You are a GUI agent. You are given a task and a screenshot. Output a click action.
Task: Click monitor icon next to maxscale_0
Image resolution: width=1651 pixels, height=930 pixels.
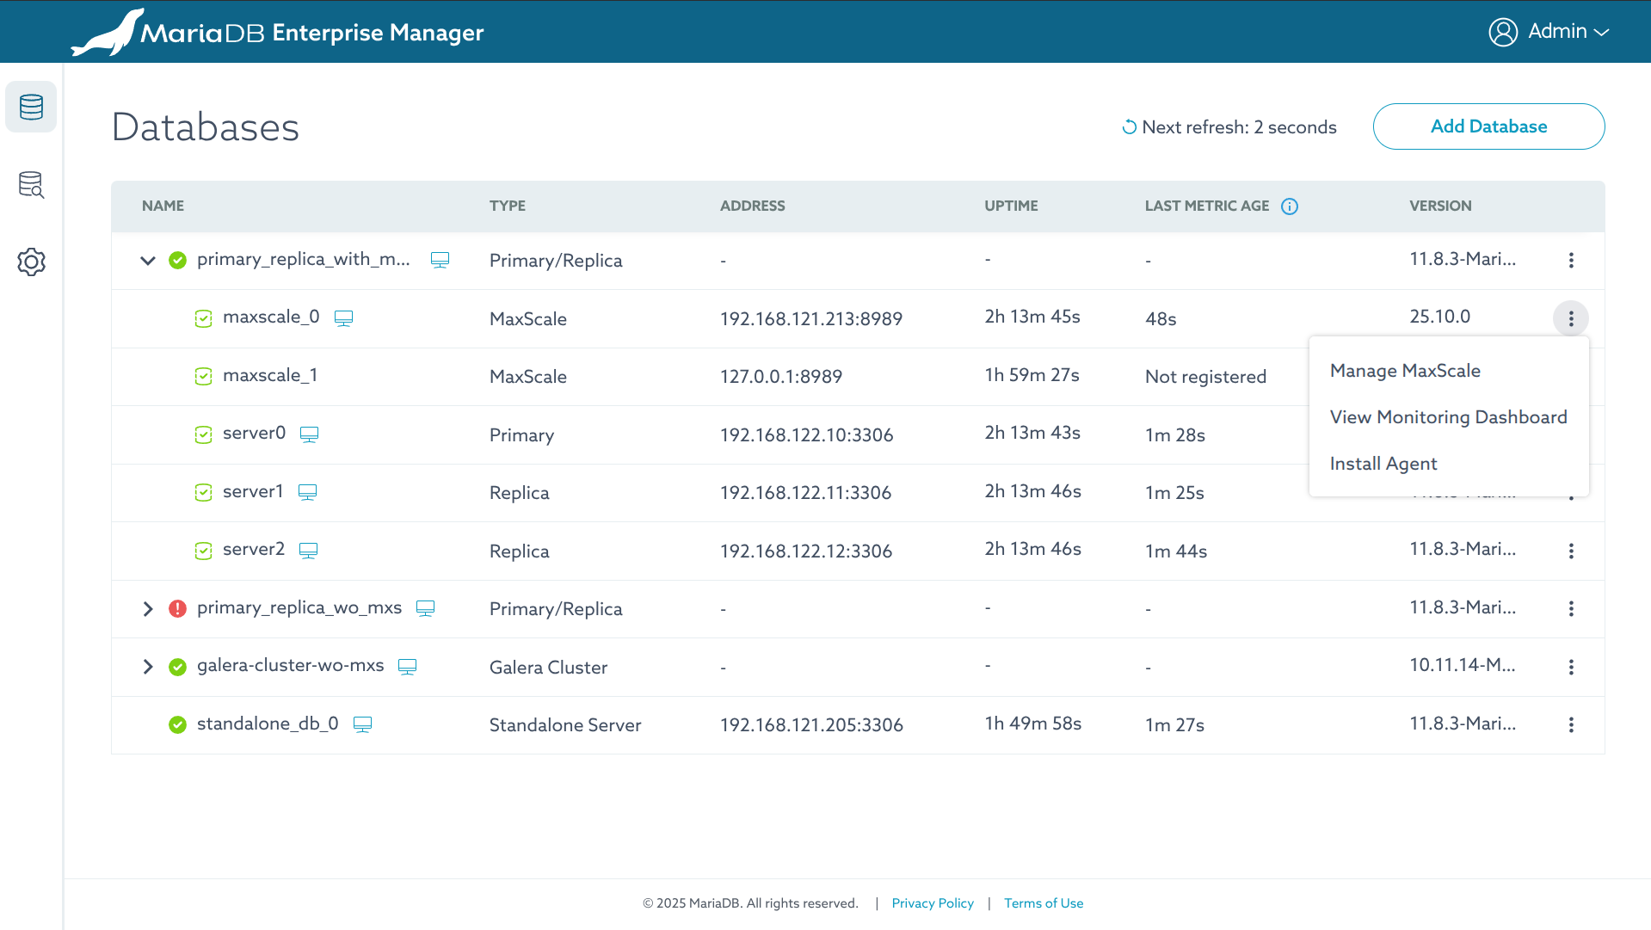pos(343,319)
